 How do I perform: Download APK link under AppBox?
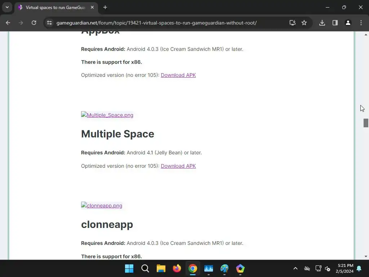tap(178, 75)
